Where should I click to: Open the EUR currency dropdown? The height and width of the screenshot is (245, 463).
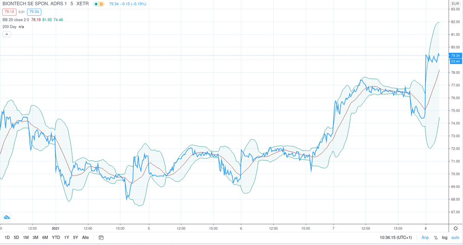click(455, 4)
